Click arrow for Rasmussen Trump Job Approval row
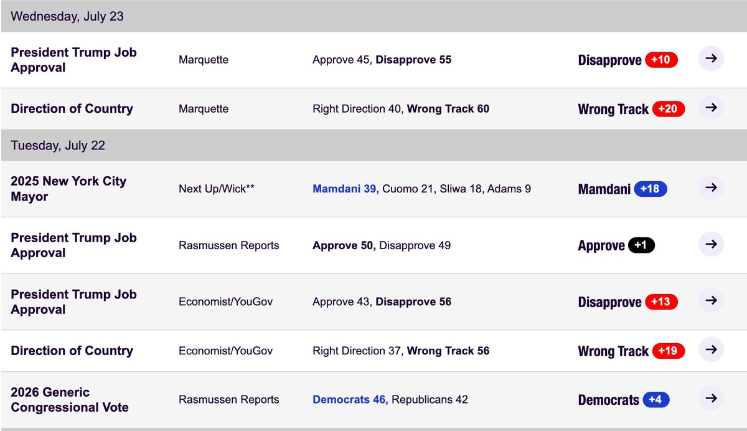747x431 pixels. click(x=711, y=245)
